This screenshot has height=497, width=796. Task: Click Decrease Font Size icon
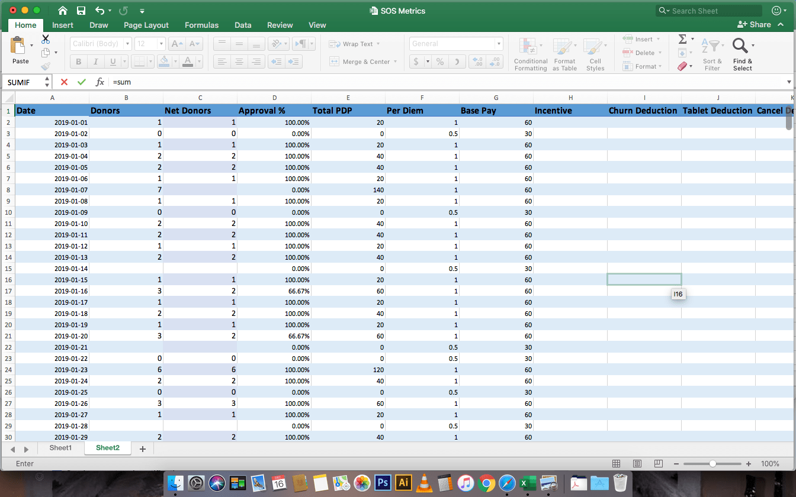[195, 44]
